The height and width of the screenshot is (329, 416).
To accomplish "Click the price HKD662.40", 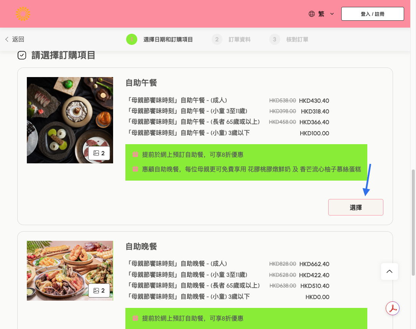I will pyautogui.click(x=314, y=264).
